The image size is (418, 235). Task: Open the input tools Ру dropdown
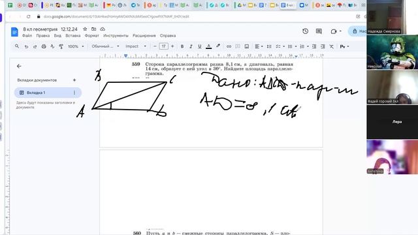(x=344, y=46)
